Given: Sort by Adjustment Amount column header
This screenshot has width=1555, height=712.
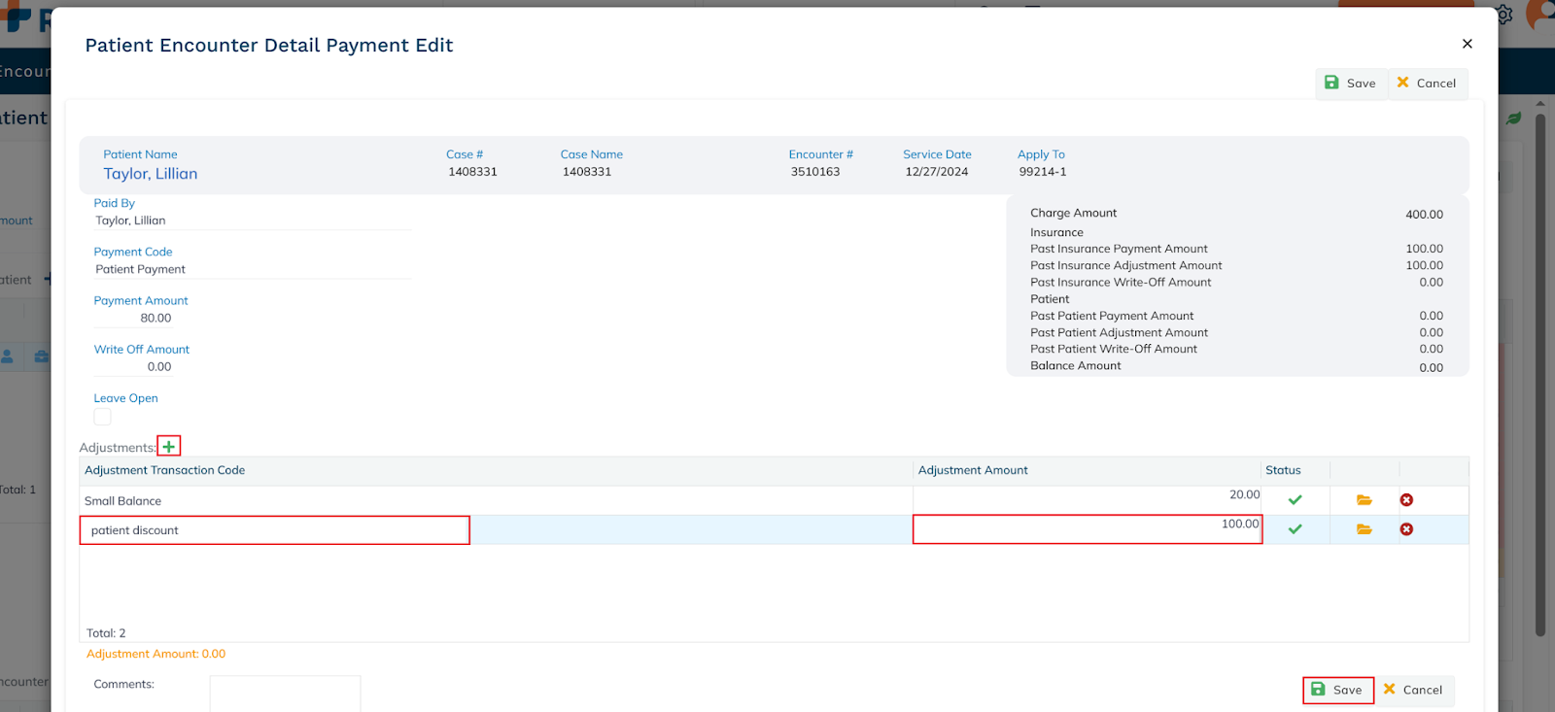Looking at the screenshot, I should point(973,470).
